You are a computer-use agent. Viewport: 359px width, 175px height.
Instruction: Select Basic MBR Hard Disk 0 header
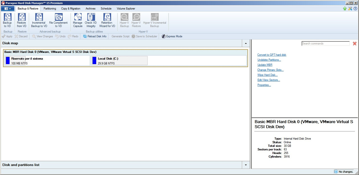pos(125,52)
